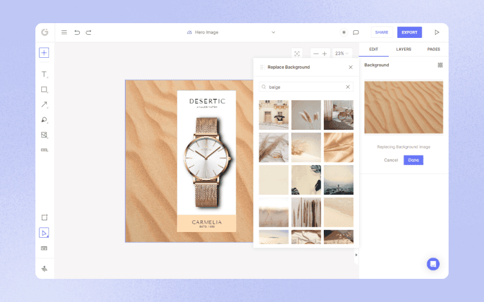Click Done to confirm background
The image size is (484, 302).
[x=413, y=160]
